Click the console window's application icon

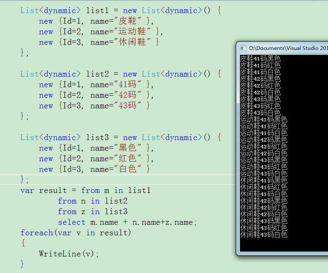243,48
